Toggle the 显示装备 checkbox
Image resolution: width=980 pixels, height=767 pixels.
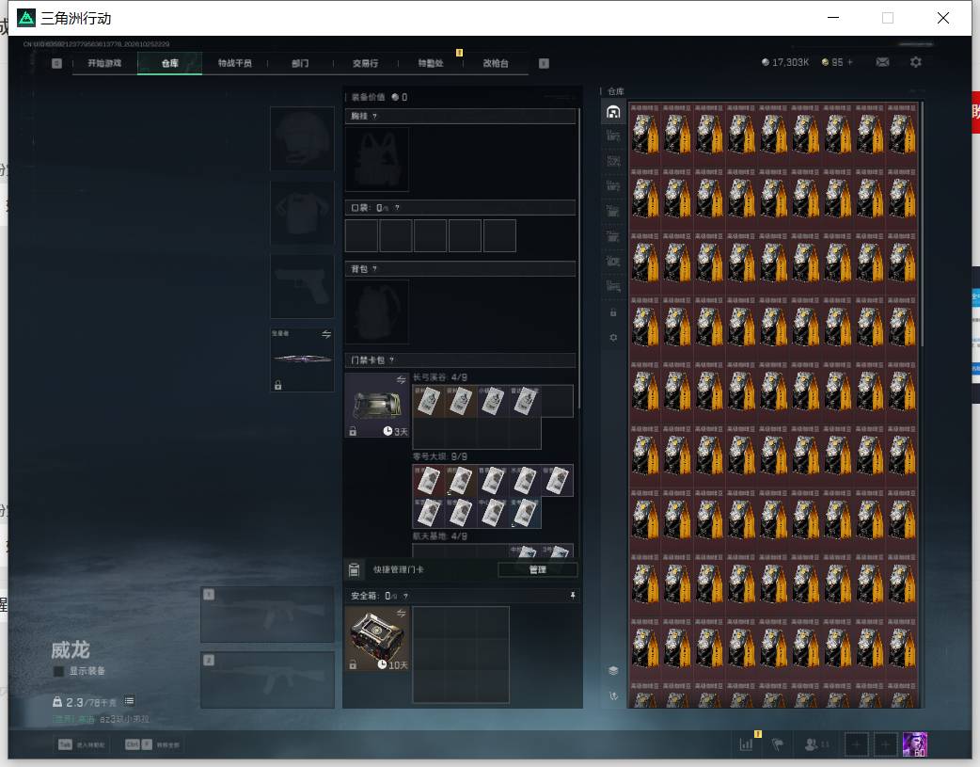(58, 671)
